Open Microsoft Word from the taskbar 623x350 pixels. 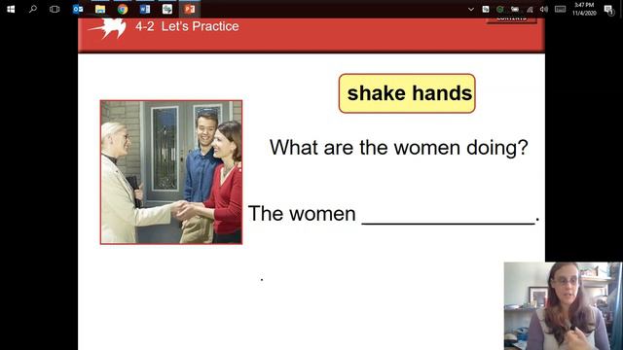coord(145,9)
